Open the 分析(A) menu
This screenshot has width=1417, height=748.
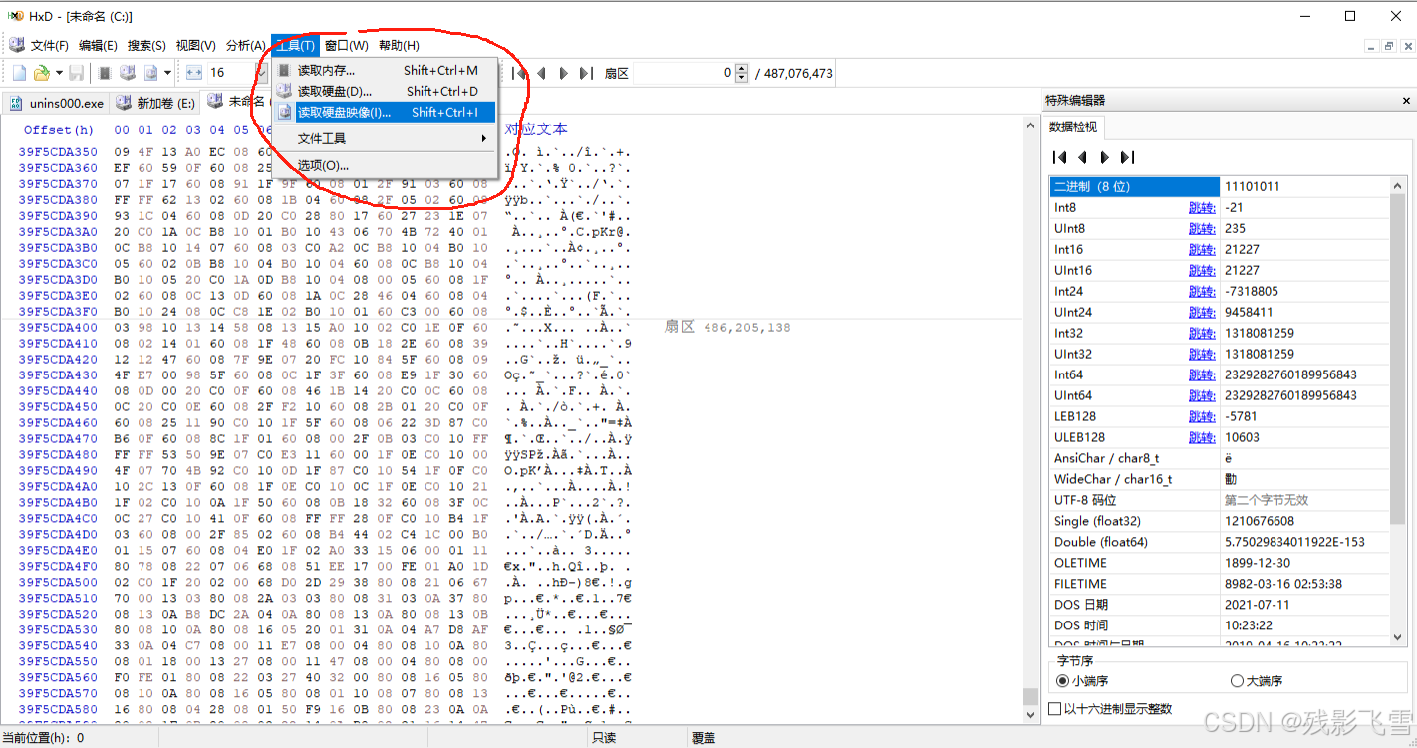tap(246, 45)
